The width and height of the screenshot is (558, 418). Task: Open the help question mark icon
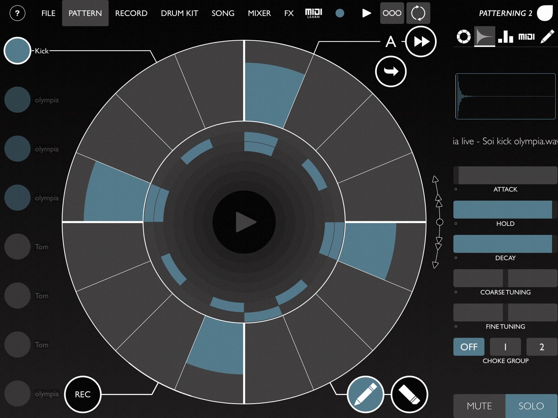(17, 13)
